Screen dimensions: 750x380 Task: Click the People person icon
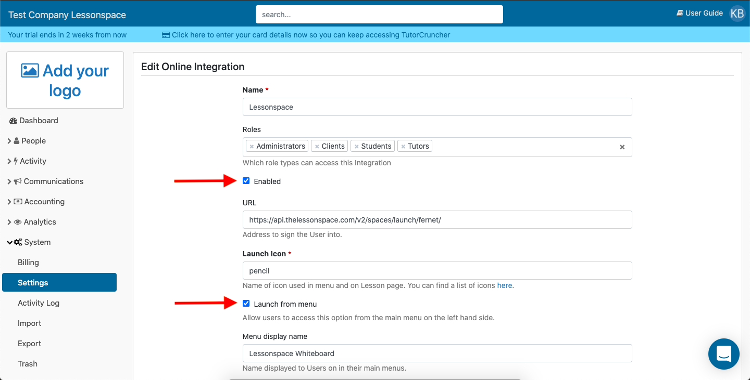pos(17,141)
